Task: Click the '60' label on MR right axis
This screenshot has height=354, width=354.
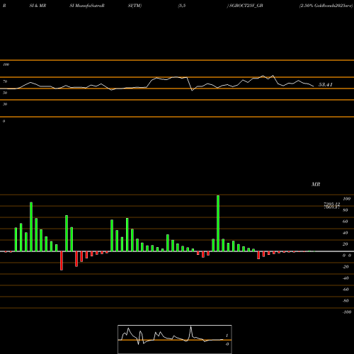Action: (x=346, y=222)
